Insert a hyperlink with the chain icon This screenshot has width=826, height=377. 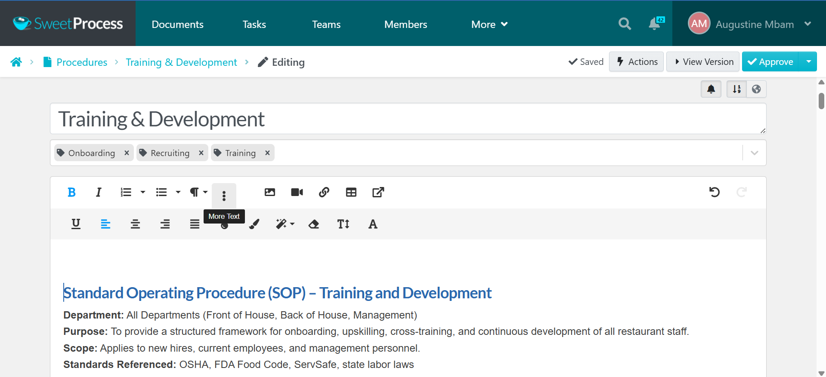[x=324, y=192]
